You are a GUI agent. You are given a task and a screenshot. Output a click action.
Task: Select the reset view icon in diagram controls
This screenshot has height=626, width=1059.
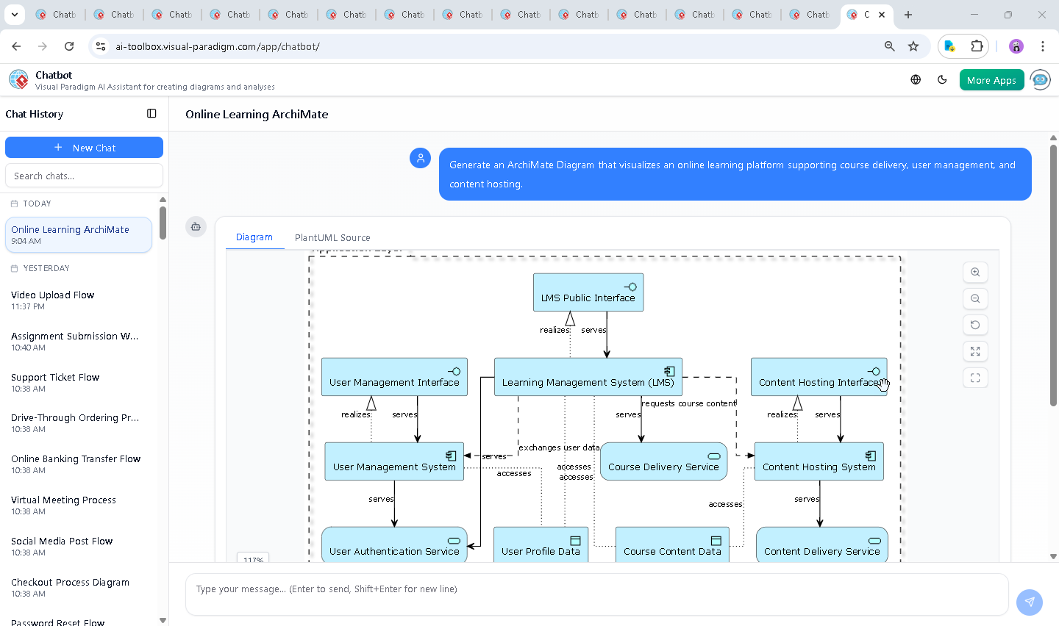coord(975,325)
